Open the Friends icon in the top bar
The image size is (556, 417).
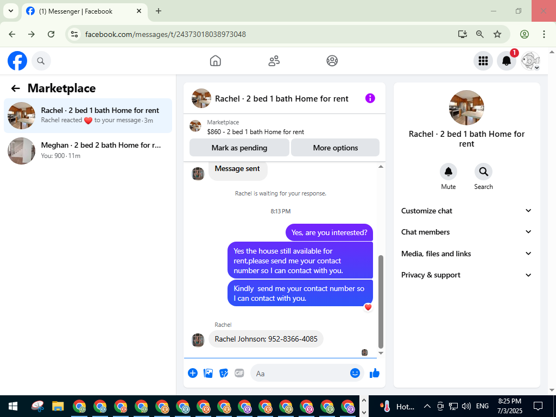(x=274, y=61)
